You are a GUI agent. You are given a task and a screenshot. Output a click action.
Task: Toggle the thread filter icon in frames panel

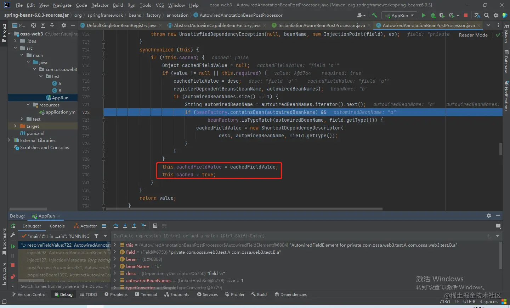[96, 236]
